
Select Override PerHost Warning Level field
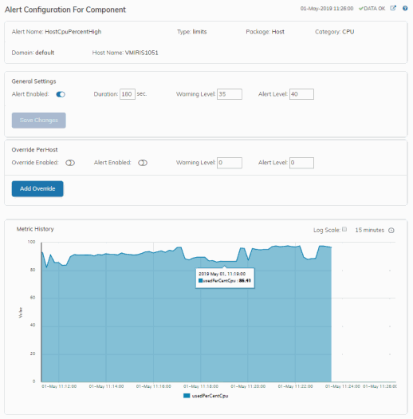[x=230, y=163]
